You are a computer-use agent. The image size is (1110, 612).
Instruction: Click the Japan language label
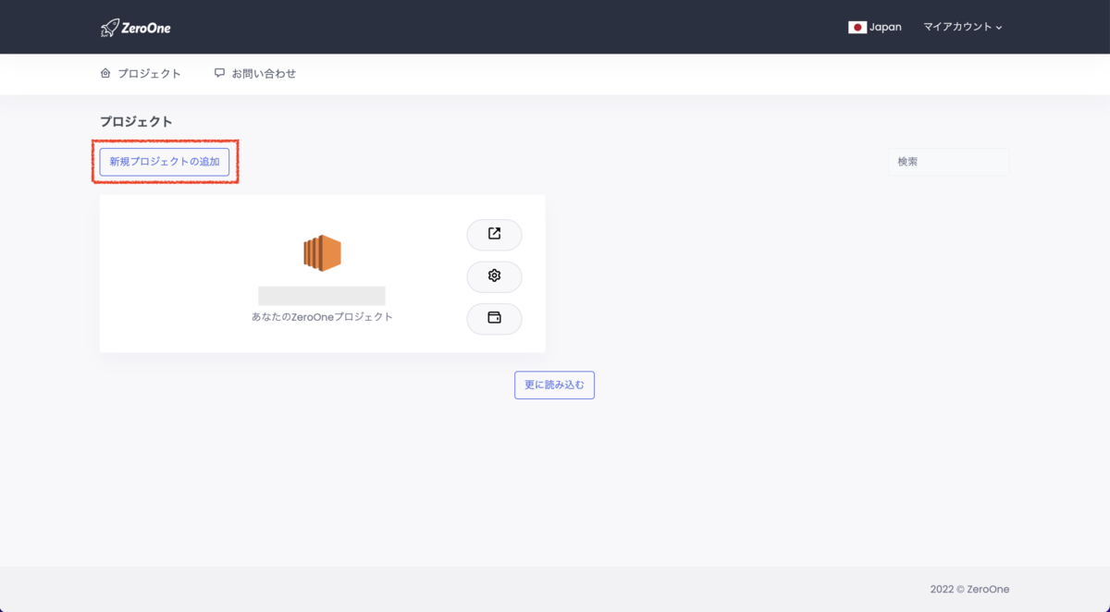point(885,27)
